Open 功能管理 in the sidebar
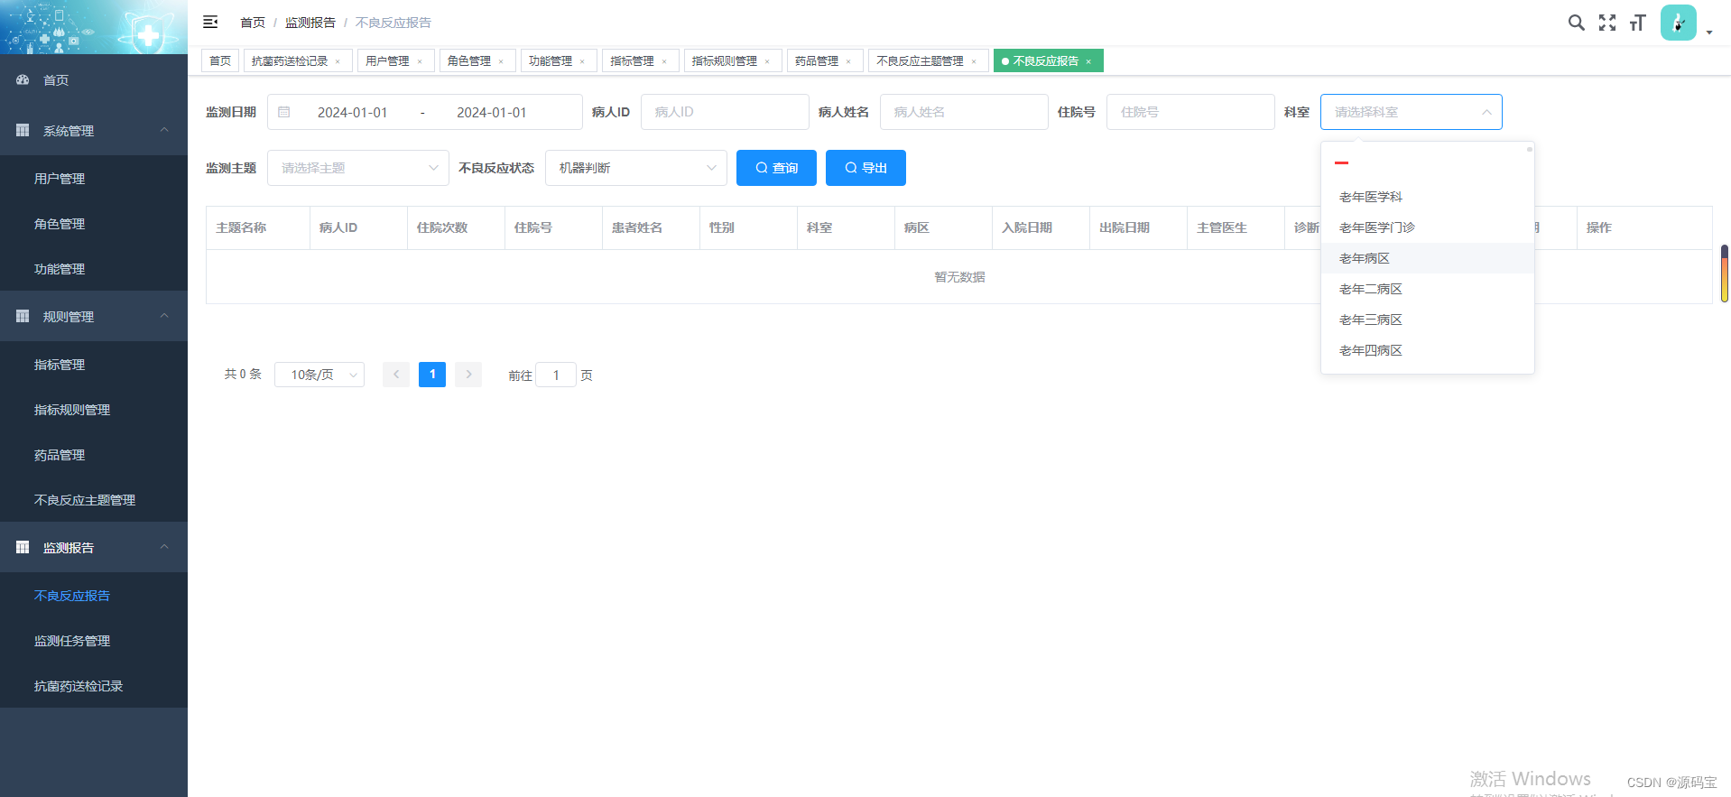Viewport: 1731px width, 797px height. pyautogui.click(x=94, y=269)
